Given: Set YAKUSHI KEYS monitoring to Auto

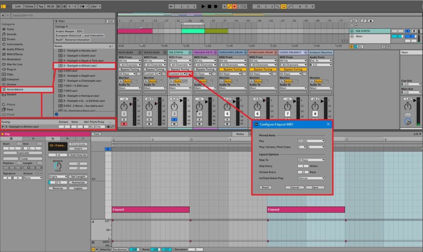Looking at the screenshot, I should coord(203,82).
